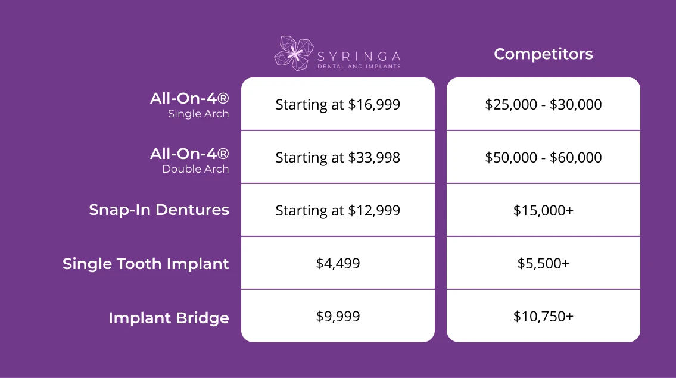
Task: Click the Starting at $16,999 price cell
Action: coord(338,105)
